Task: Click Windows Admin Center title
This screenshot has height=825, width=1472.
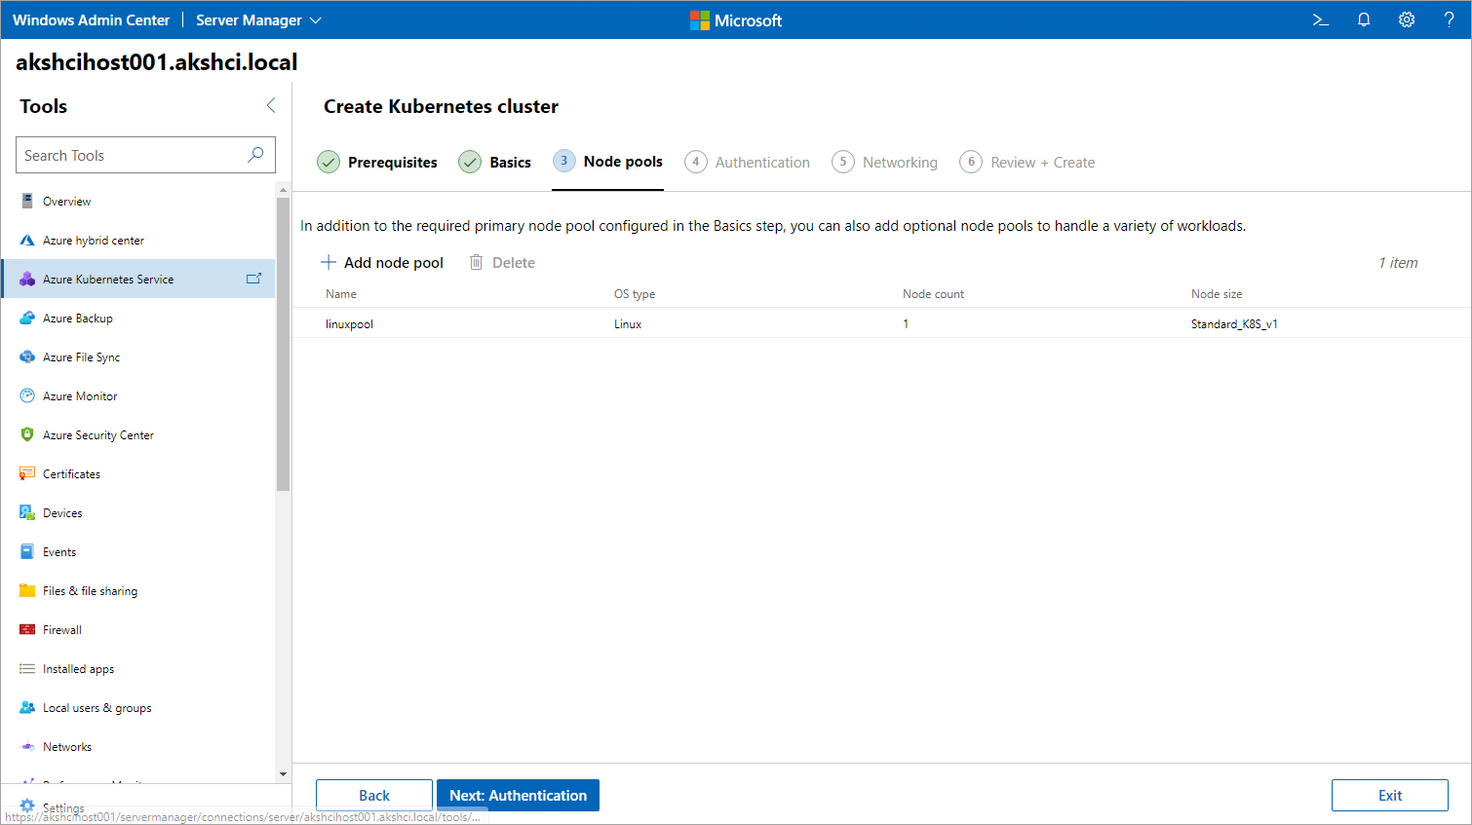Action: pyautogui.click(x=91, y=19)
